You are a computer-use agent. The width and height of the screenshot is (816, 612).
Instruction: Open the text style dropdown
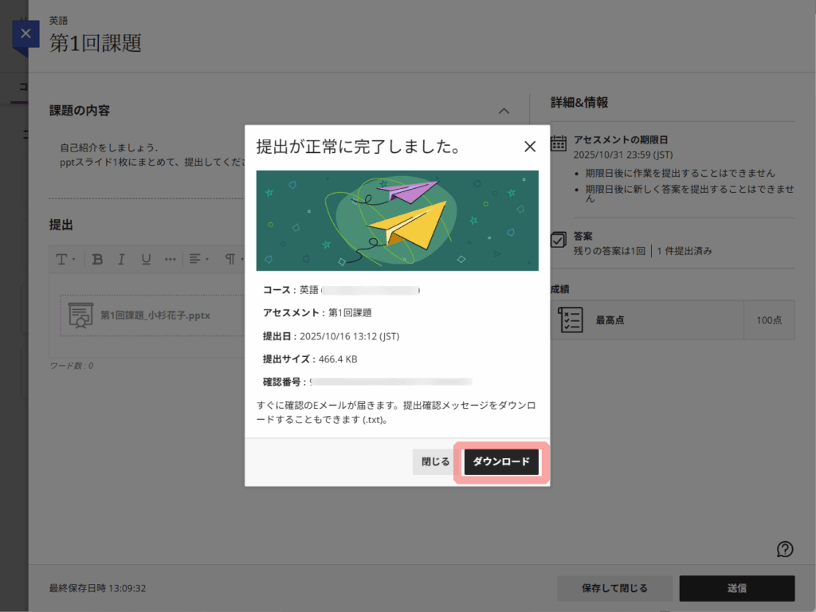click(x=65, y=259)
